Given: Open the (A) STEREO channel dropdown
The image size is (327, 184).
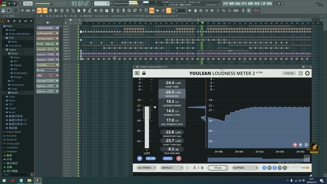Looking at the screenshot, I should (146, 168).
